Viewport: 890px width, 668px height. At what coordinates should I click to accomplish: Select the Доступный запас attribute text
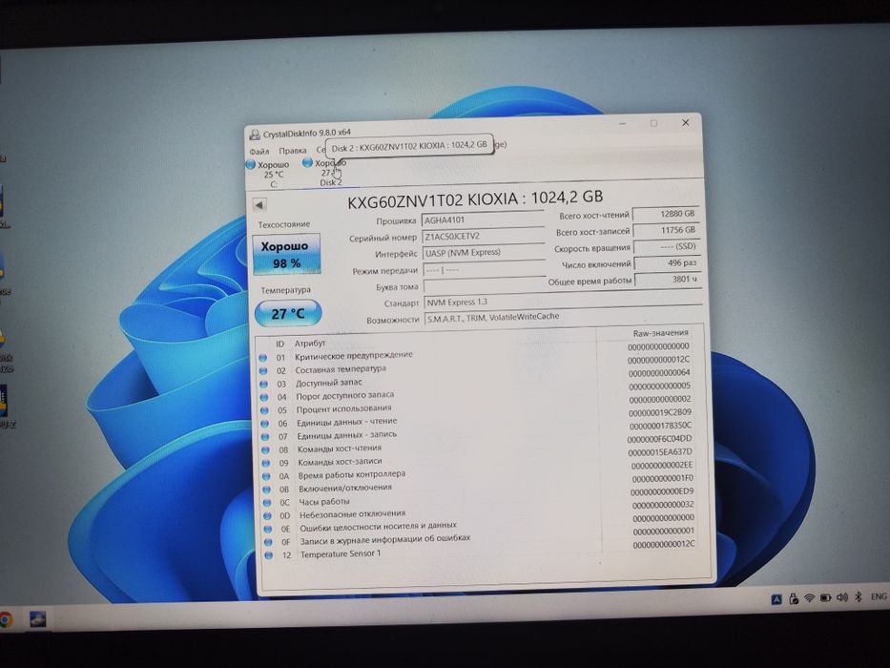(329, 383)
